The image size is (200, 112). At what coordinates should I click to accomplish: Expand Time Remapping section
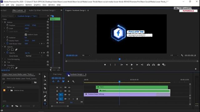[x=2, y=59]
